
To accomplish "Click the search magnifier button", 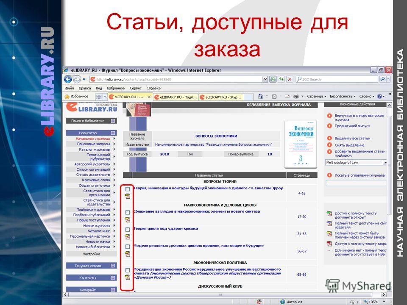I will 382,79.
